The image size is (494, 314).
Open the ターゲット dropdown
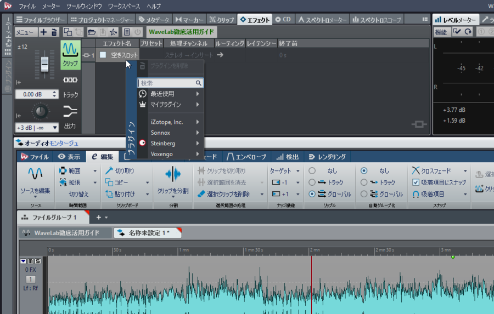[284, 171]
